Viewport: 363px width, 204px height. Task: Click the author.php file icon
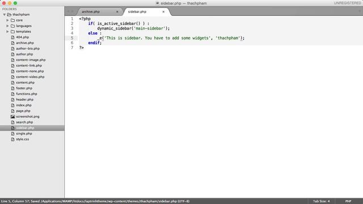tap(12, 54)
